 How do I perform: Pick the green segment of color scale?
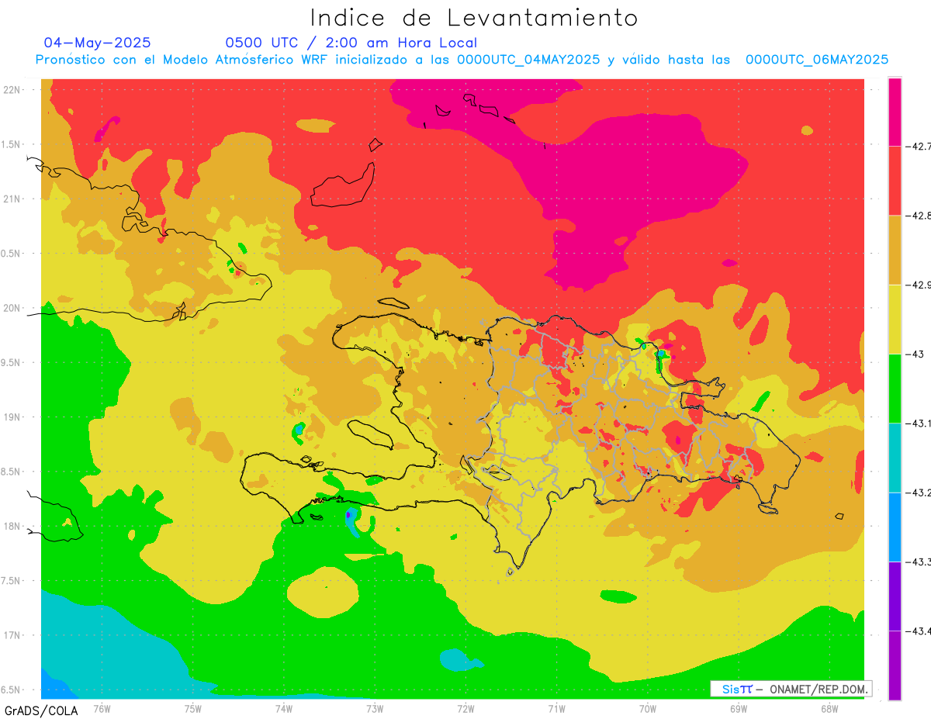click(895, 389)
